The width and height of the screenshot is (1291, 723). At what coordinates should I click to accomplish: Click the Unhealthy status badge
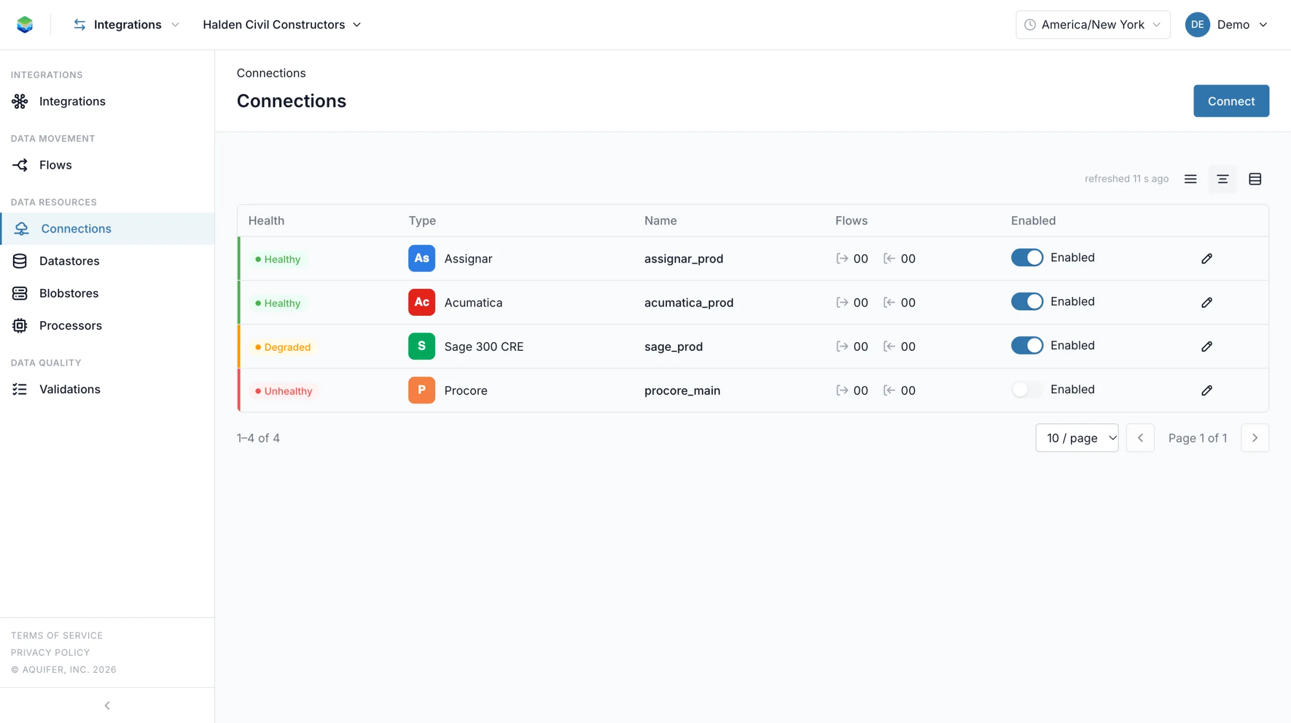pyautogui.click(x=283, y=391)
